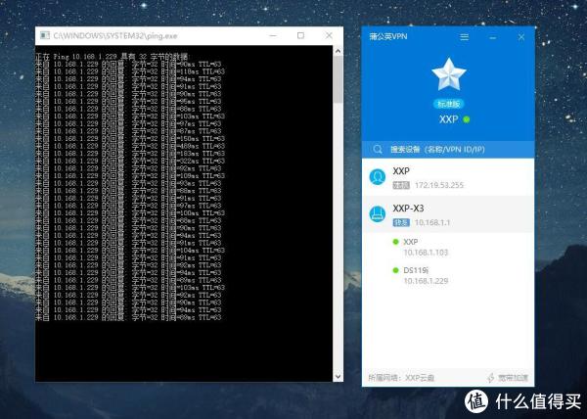Click the star logo avatar
This screenshot has width=587, height=419.
pyautogui.click(x=449, y=76)
